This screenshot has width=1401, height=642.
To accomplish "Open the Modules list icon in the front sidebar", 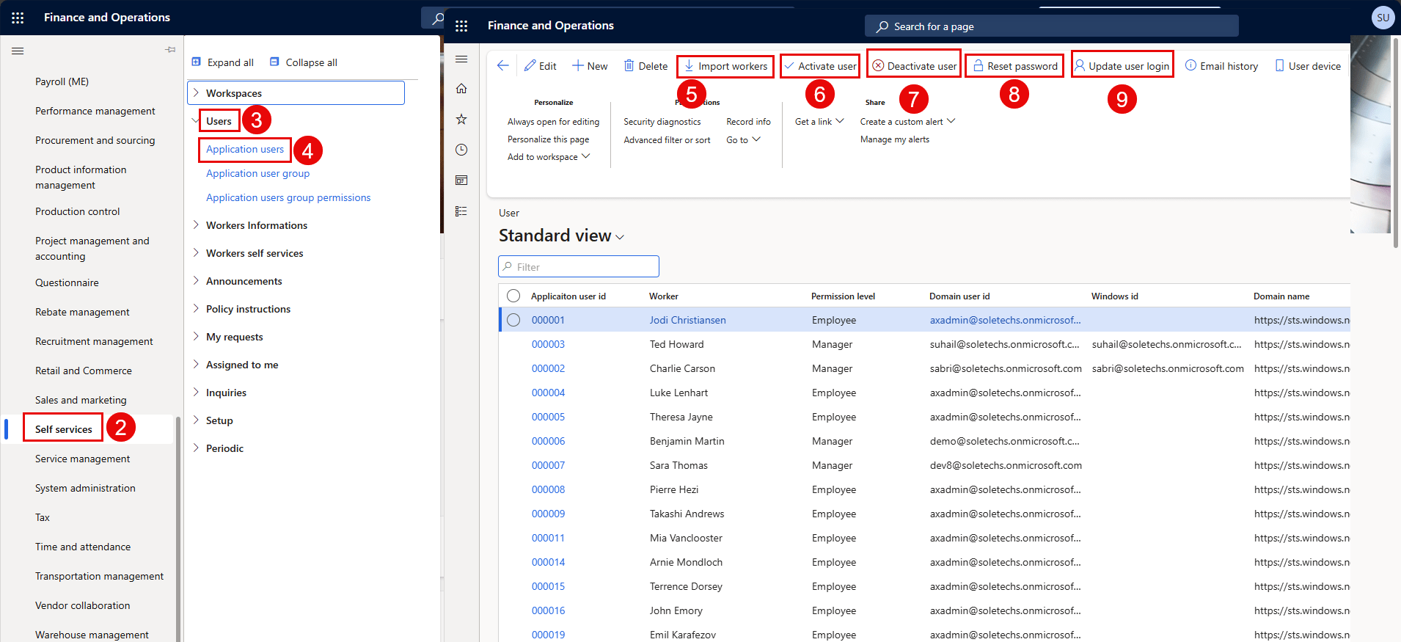I will 461,211.
